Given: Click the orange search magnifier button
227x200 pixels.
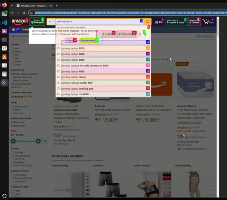Looking at the screenshot, I should (x=147, y=22).
